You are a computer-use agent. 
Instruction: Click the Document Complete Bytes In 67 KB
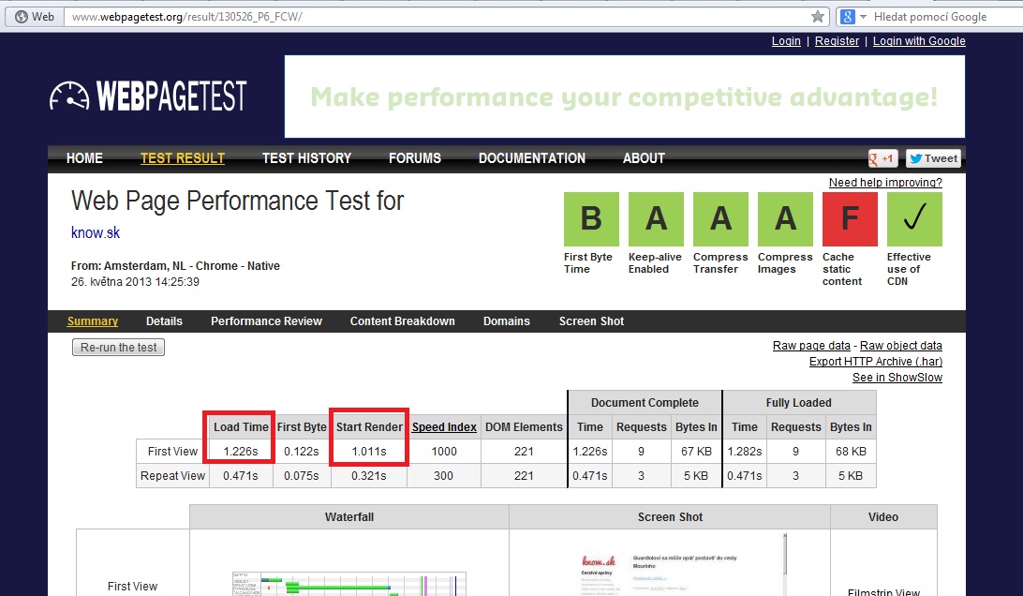pos(696,451)
